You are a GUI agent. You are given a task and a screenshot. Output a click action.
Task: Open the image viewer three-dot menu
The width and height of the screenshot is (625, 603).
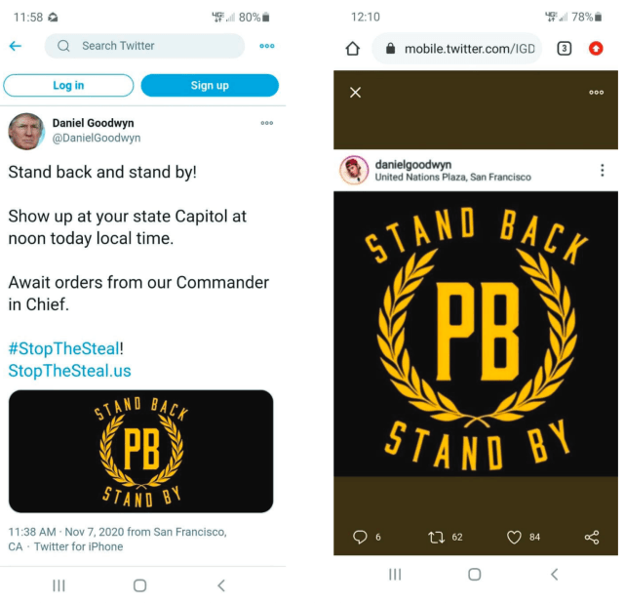click(x=596, y=93)
